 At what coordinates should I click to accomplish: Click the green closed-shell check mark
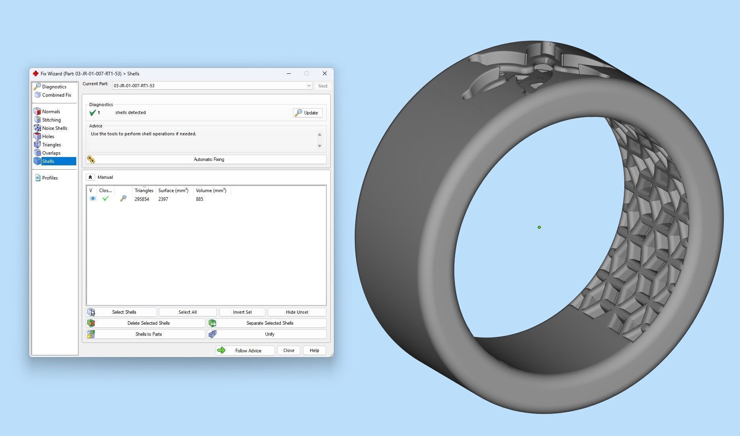click(x=105, y=199)
